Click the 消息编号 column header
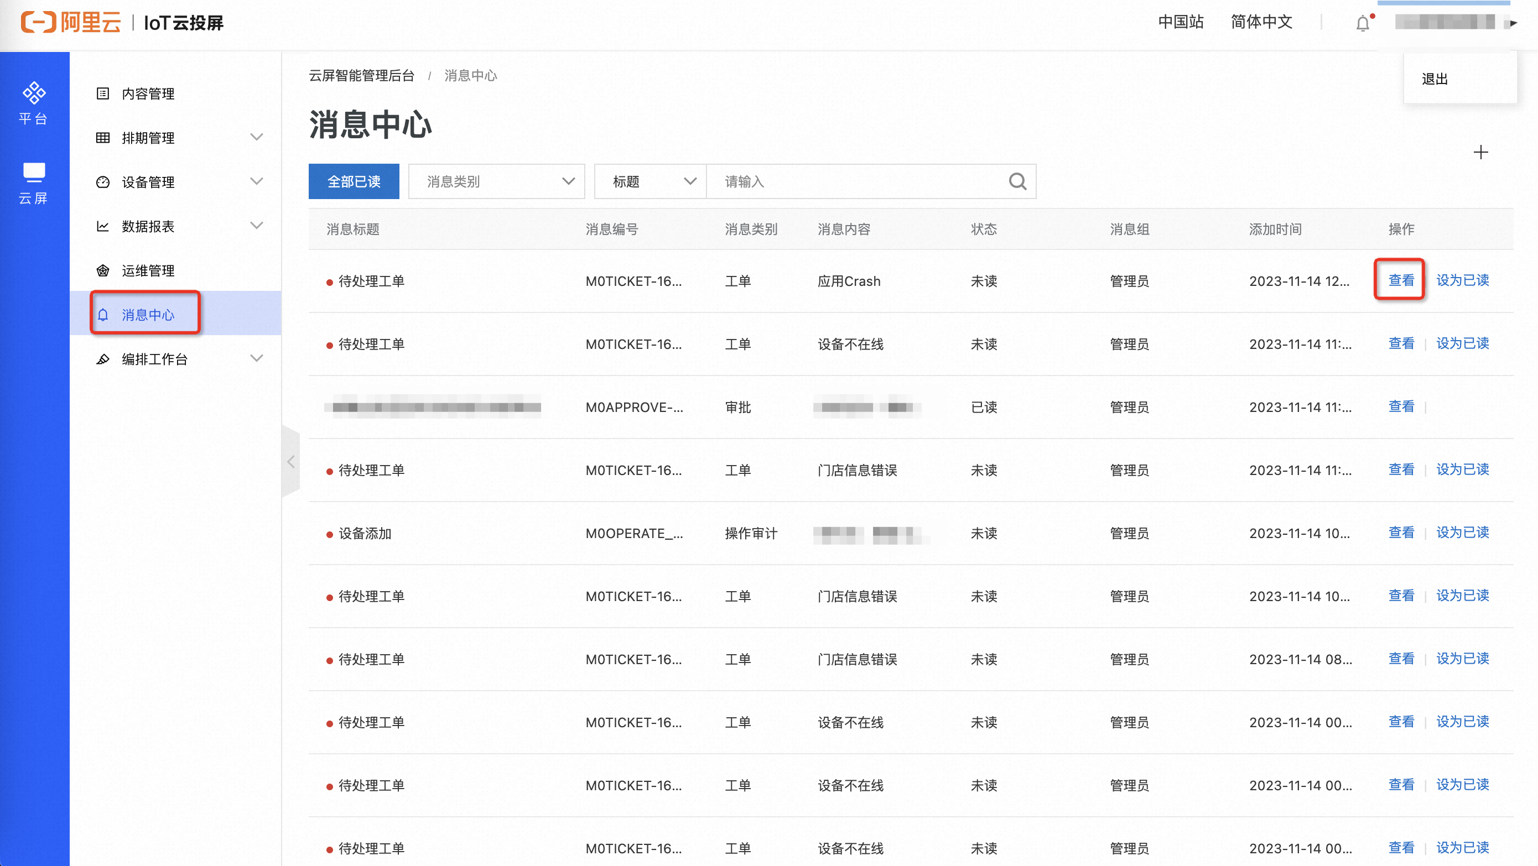The height and width of the screenshot is (866, 1538). pyautogui.click(x=611, y=229)
